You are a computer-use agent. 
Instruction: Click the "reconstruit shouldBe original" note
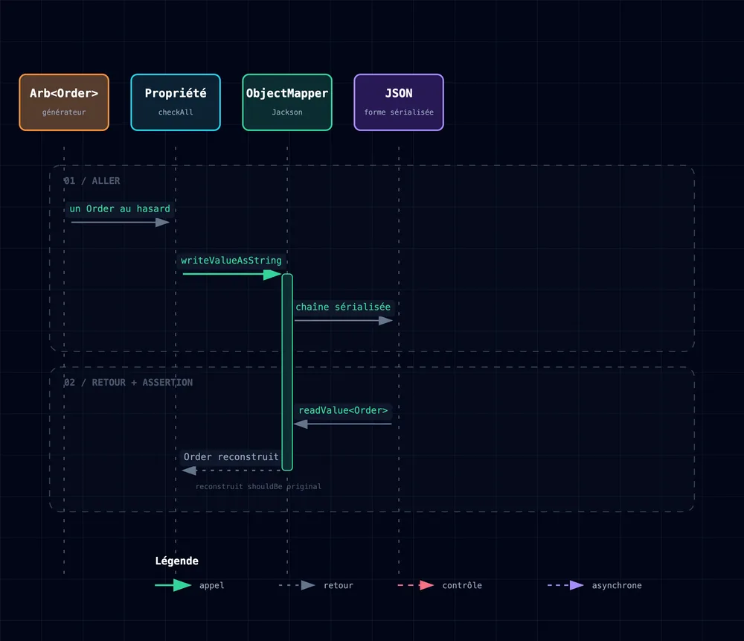(x=258, y=487)
